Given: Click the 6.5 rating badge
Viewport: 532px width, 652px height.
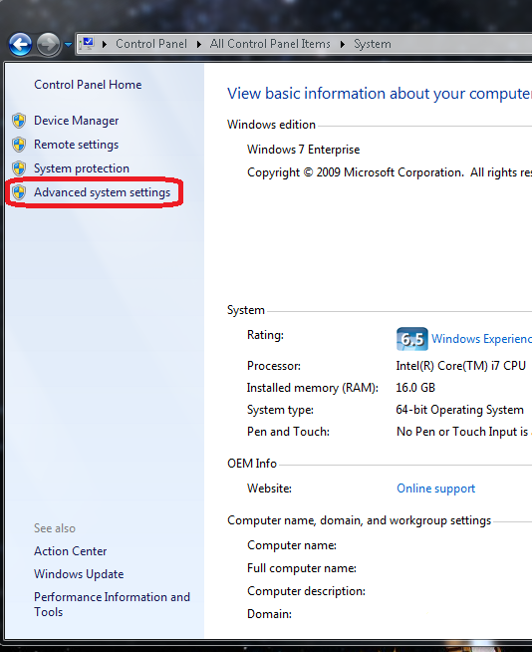Looking at the screenshot, I should click(x=411, y=339).
